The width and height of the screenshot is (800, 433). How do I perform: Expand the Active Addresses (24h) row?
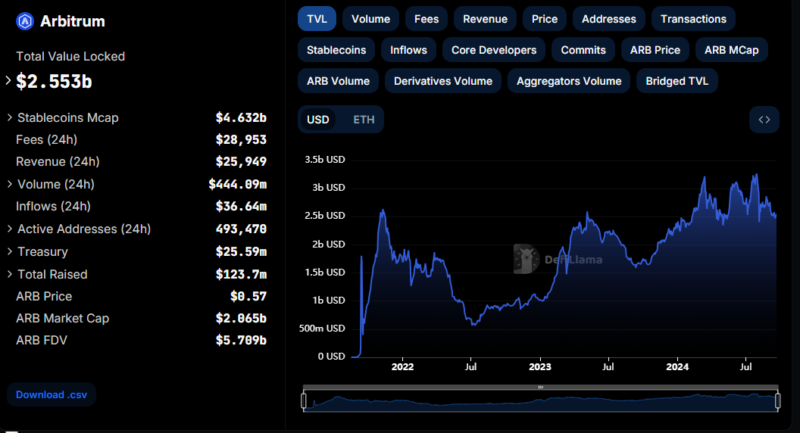(10, 229)
